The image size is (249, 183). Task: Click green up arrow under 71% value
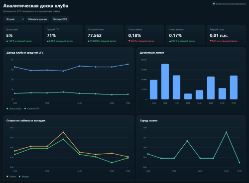click(48, 41)
